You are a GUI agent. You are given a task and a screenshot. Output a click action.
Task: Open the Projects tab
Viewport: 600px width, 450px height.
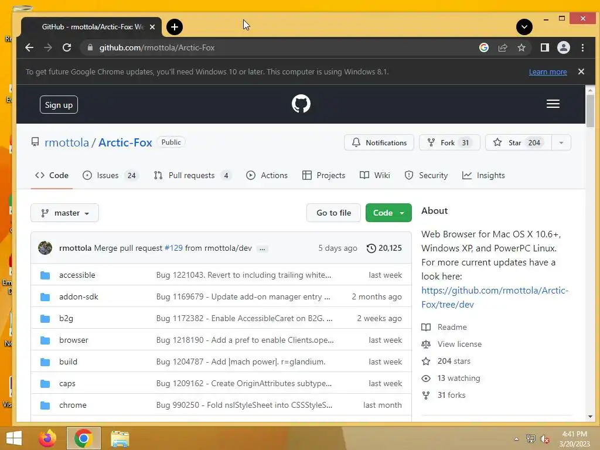click(323, 175)
